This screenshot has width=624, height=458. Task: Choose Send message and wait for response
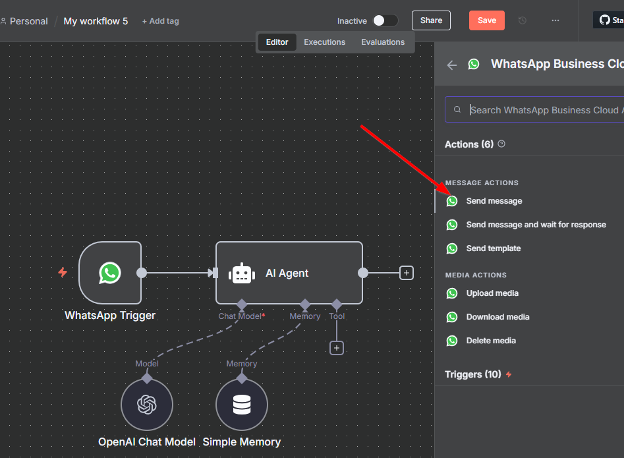coord(529,225)
